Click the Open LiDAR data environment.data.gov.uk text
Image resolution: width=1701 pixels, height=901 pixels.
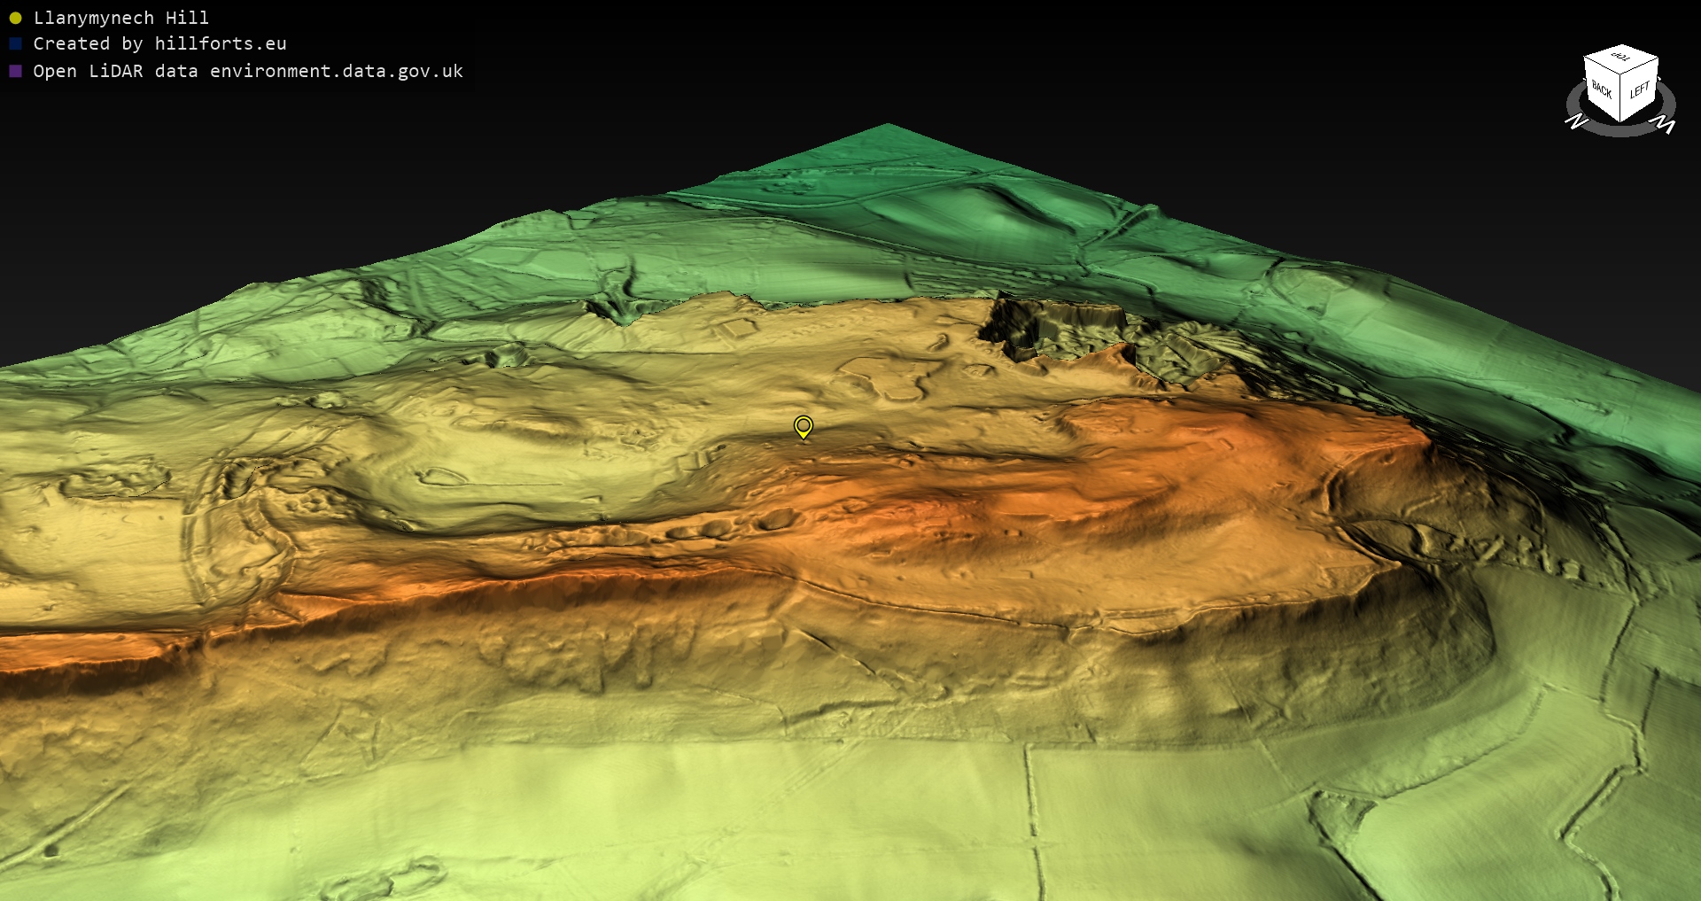[248, 71]
